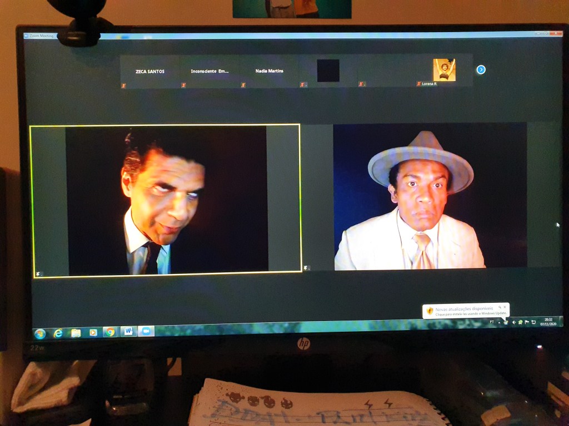This screenshot has width=569, height=426.
Task: Open the PT language indicator menu
Action: click(492, 322)
